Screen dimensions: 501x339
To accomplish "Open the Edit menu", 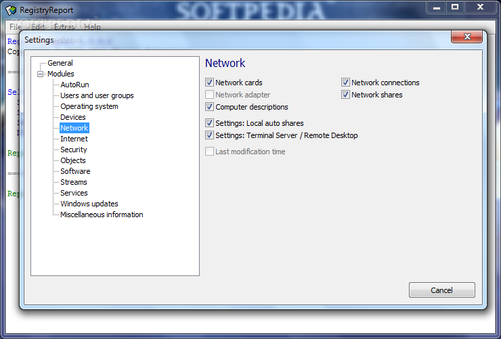I will (38, 27).
